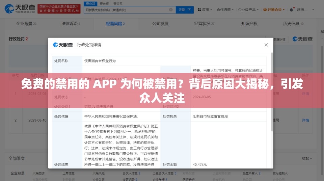Open the user account dropdown arrow
Viewport: 324px width, 181px height.
tap(313, 10)
